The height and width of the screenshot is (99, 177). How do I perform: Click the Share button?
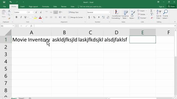[171, 6]
